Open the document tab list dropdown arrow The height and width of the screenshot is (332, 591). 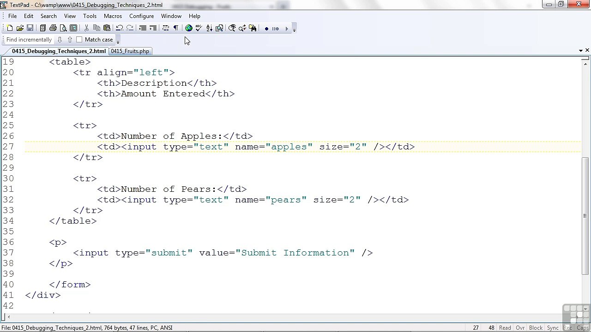point(581,50)
